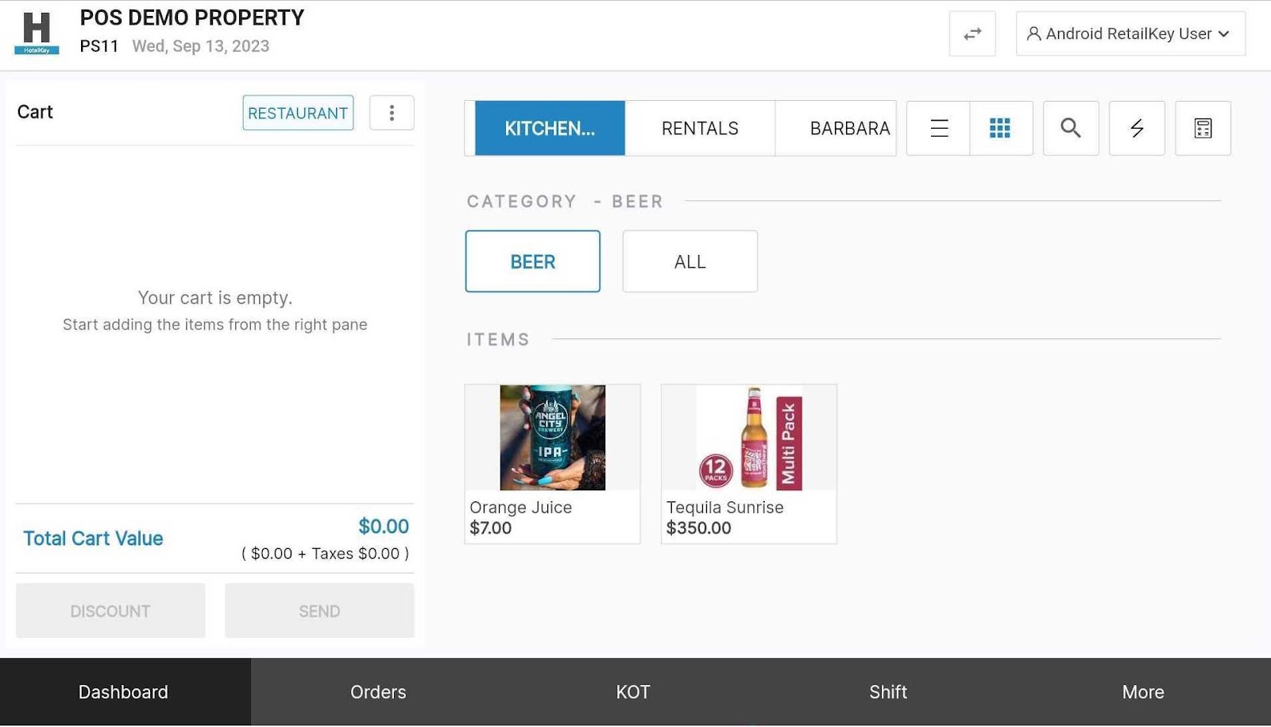Switch category filter to ALL
Viewport: 1271px width, 727px height.
click(689, 261)
